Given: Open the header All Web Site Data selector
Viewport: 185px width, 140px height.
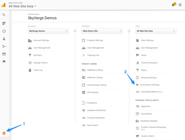Looking at the screenshot, I should tap(22, 6).
